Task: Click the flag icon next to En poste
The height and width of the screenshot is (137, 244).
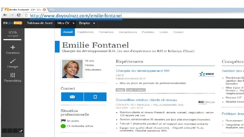Action: (x=63, y=121)
